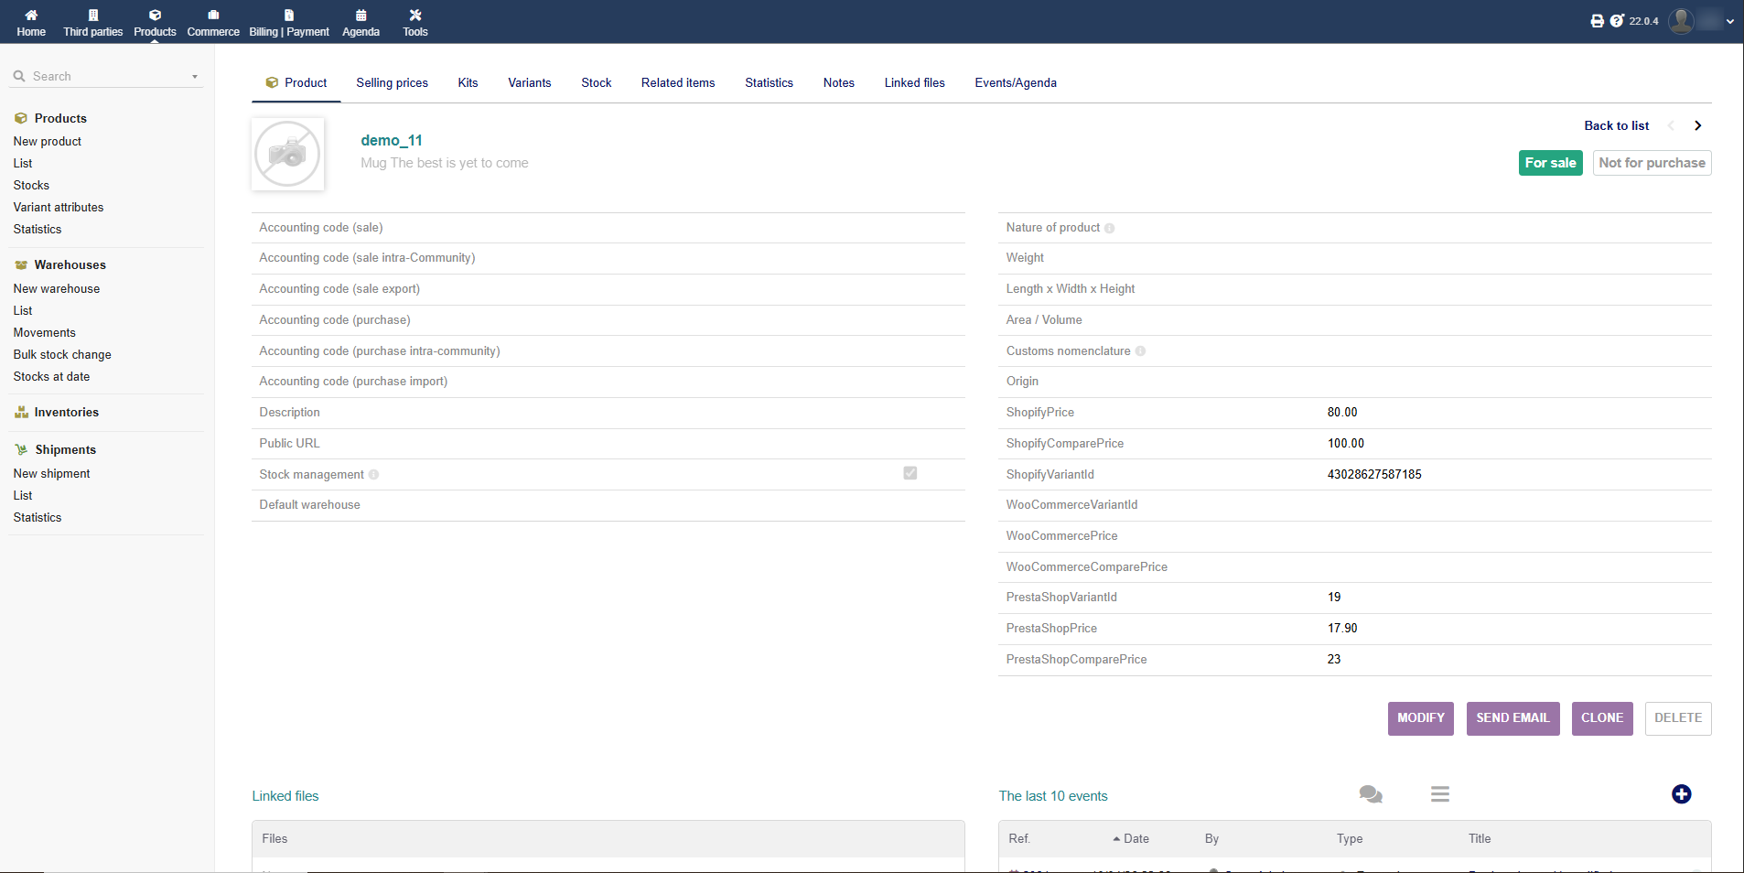The width and height of the screenshot is (1744, 873).
Task: Click the product photo placeholder thumbnail
Action: [287, 154]
